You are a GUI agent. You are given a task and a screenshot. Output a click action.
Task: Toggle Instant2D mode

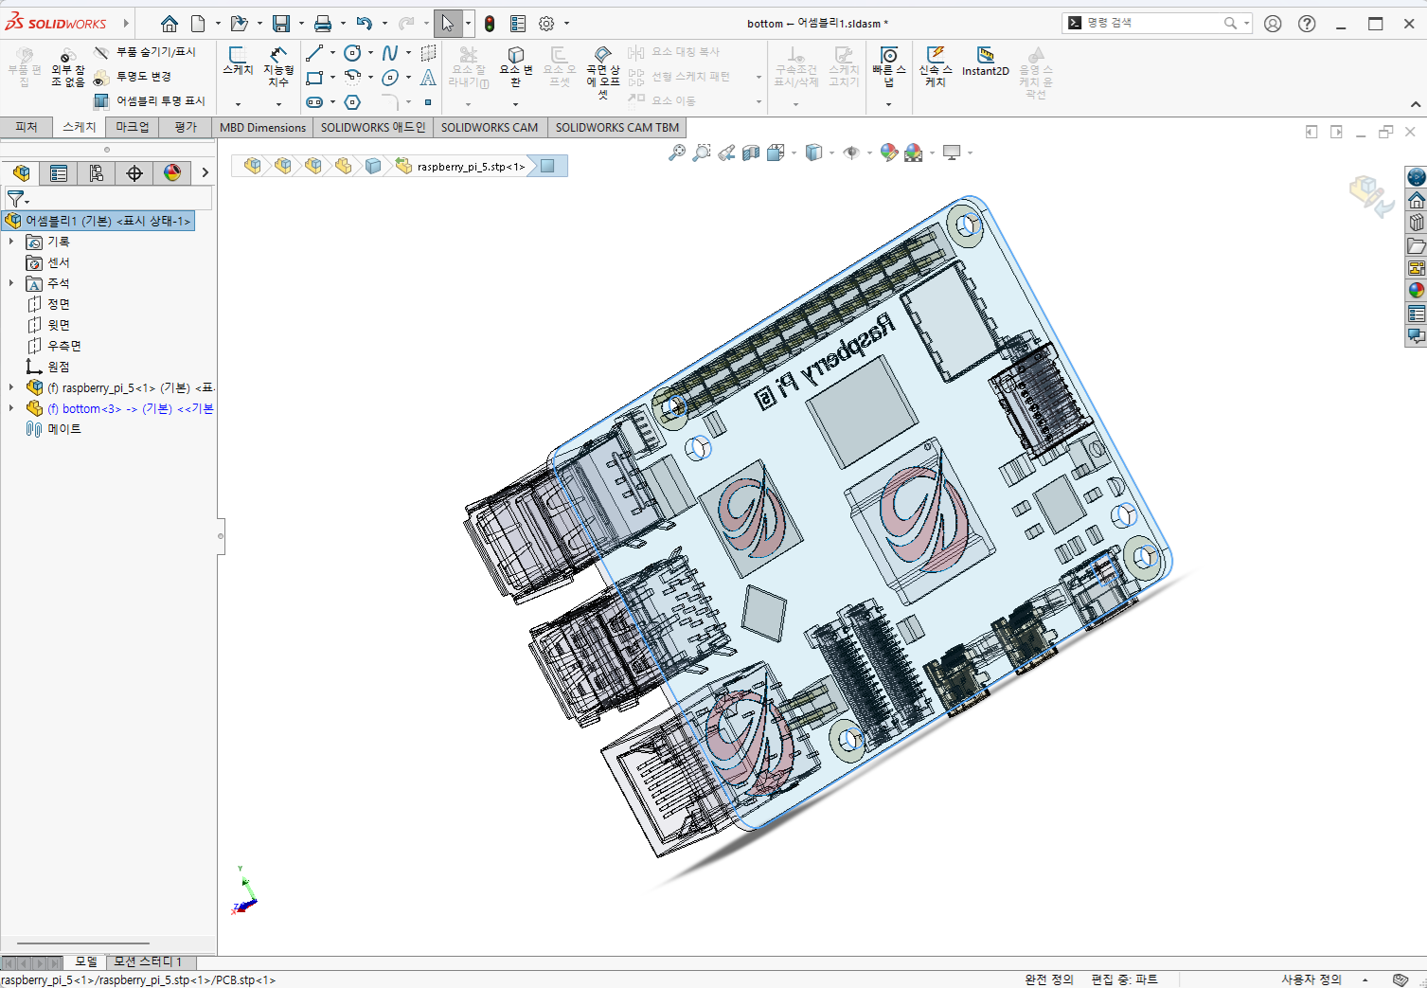click(x=986, y=63)
